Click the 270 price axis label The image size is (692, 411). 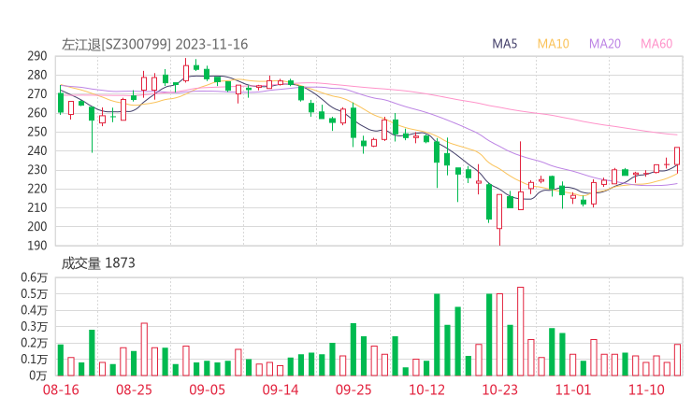[37, 94]
